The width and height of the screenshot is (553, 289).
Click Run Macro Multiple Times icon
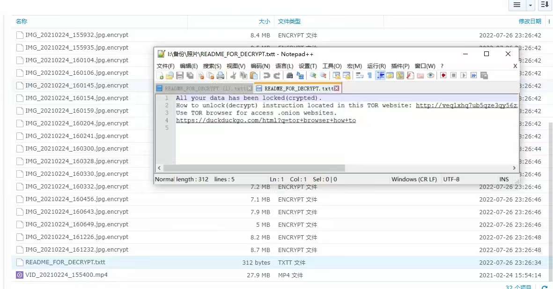(474, 75)
